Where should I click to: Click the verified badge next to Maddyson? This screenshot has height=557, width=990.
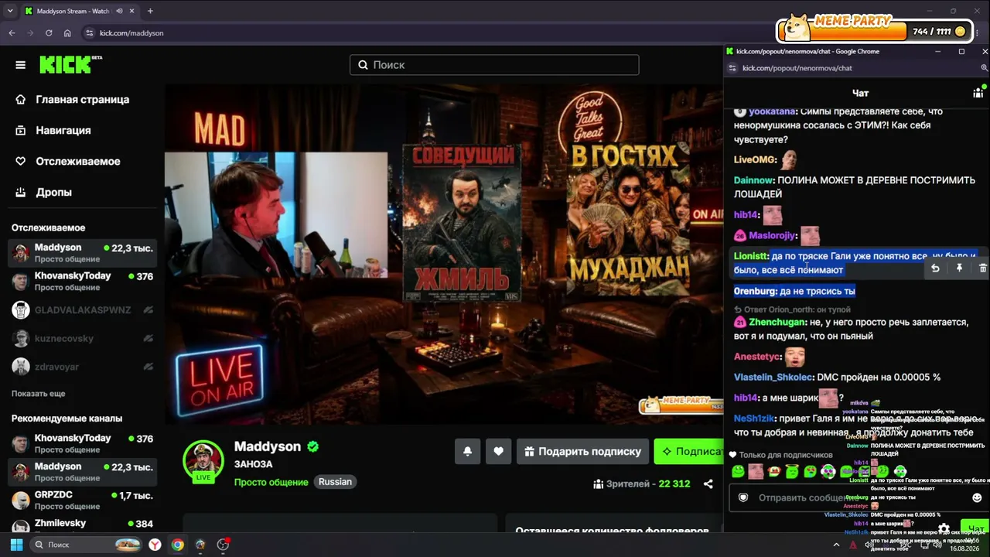pyautogui.click(x=312, y=446)
